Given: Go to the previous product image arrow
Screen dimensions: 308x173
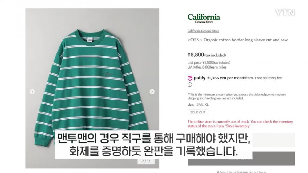Looking at the screenshot, I should pyautogui.click(x=32, y=92).
